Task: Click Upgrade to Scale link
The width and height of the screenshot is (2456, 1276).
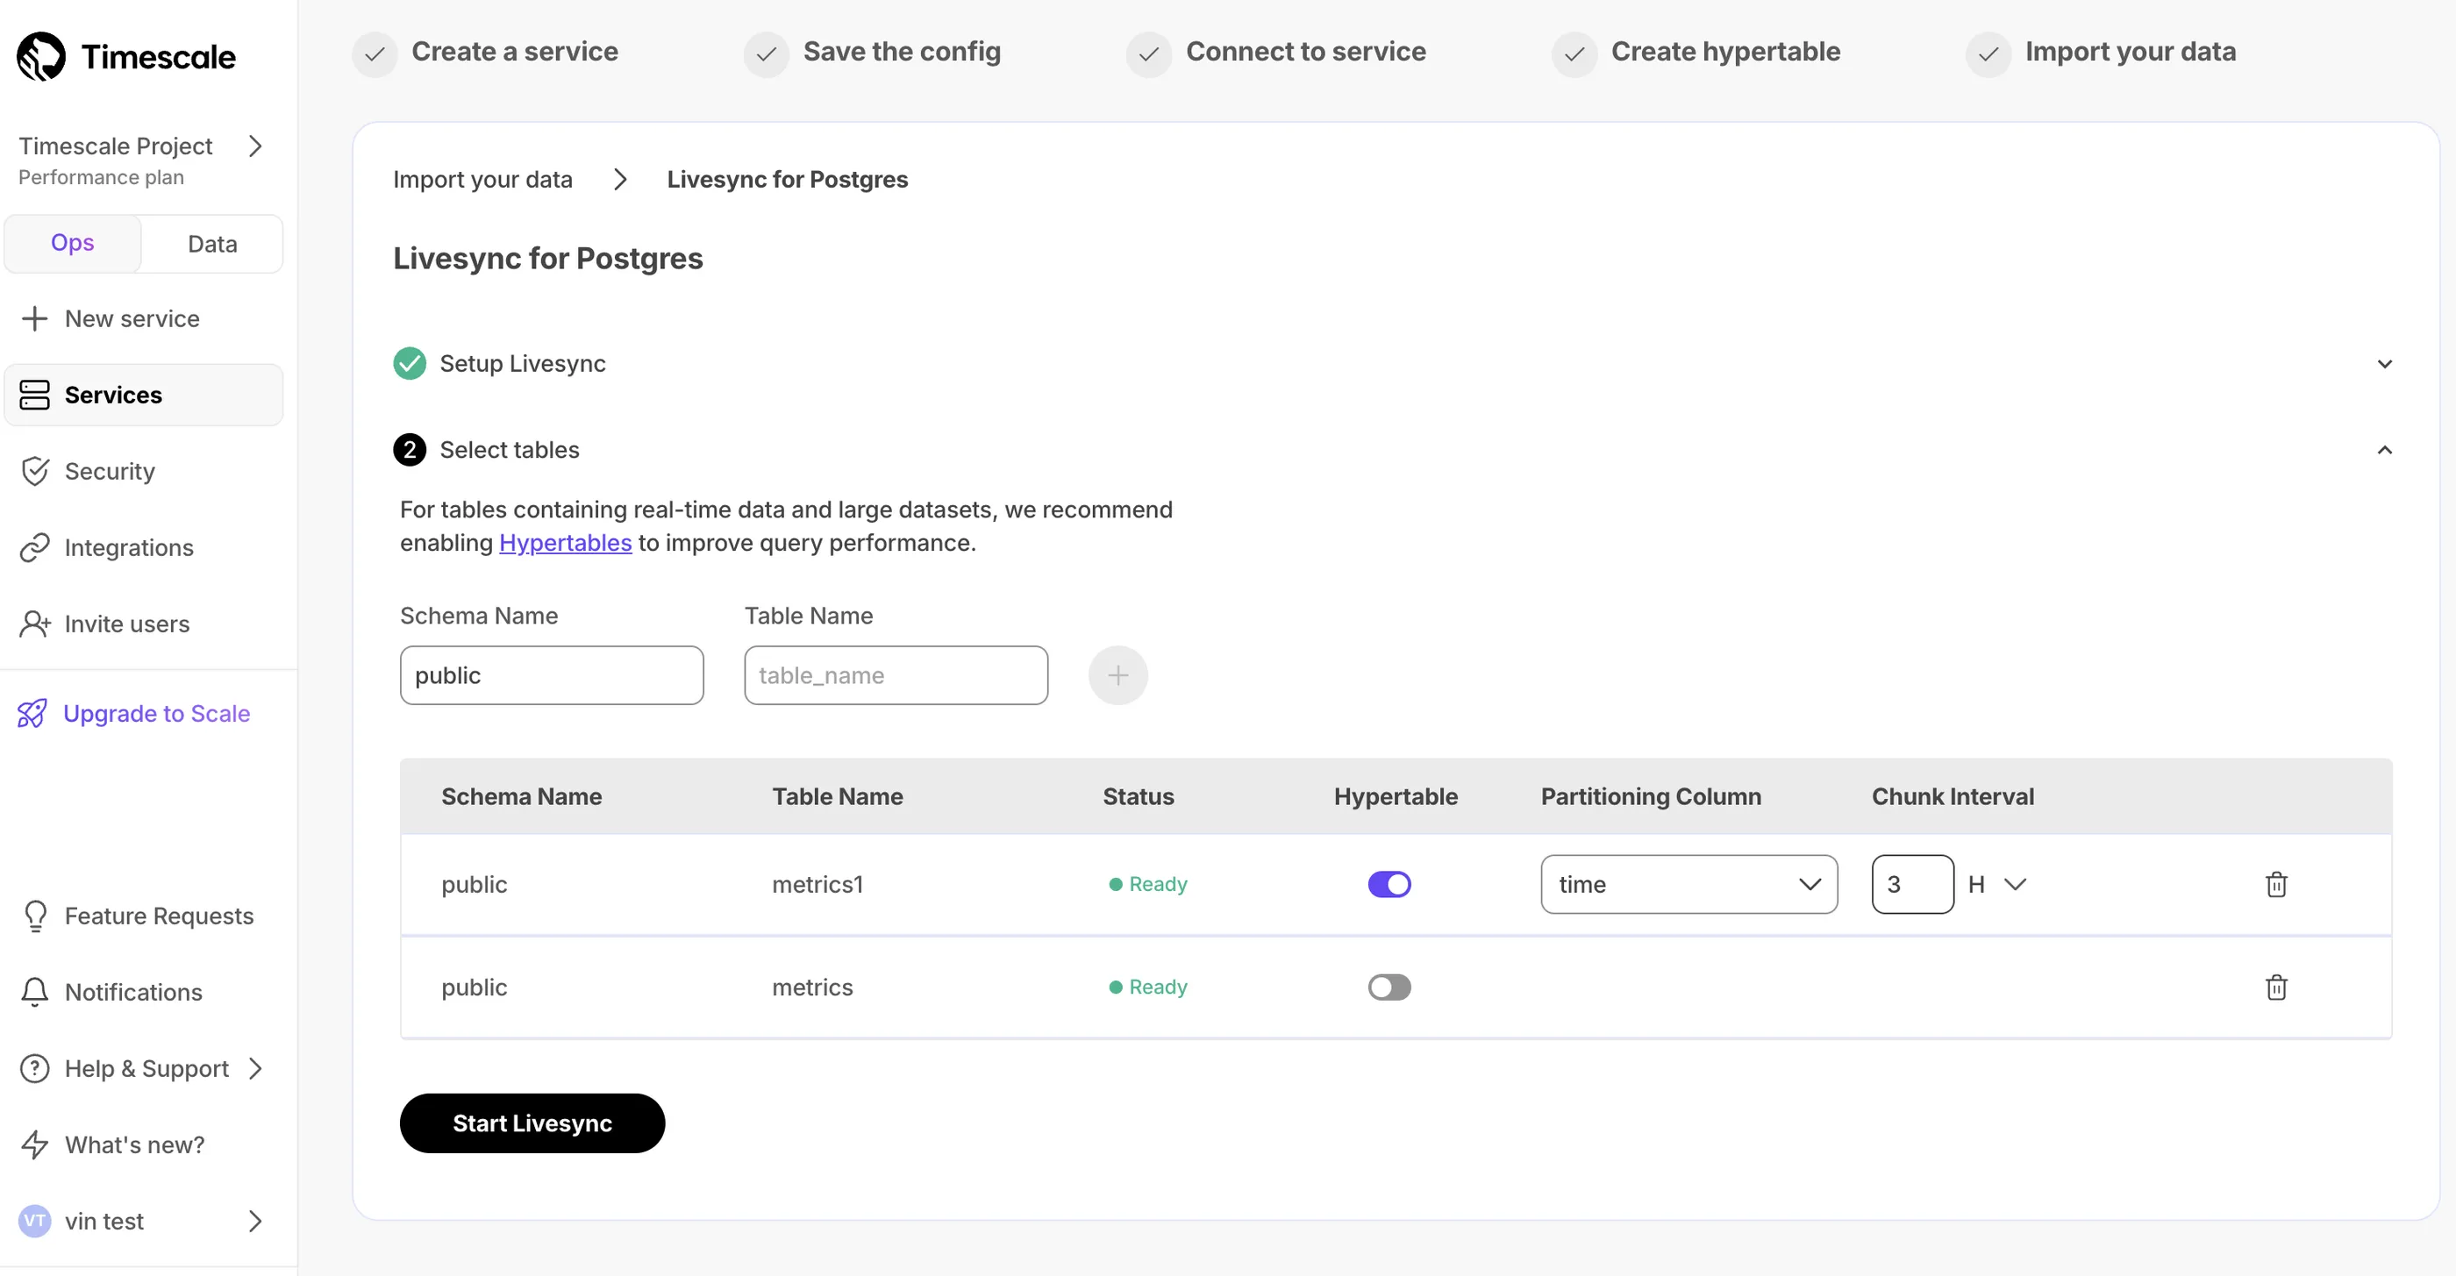Action: (156, 713)
